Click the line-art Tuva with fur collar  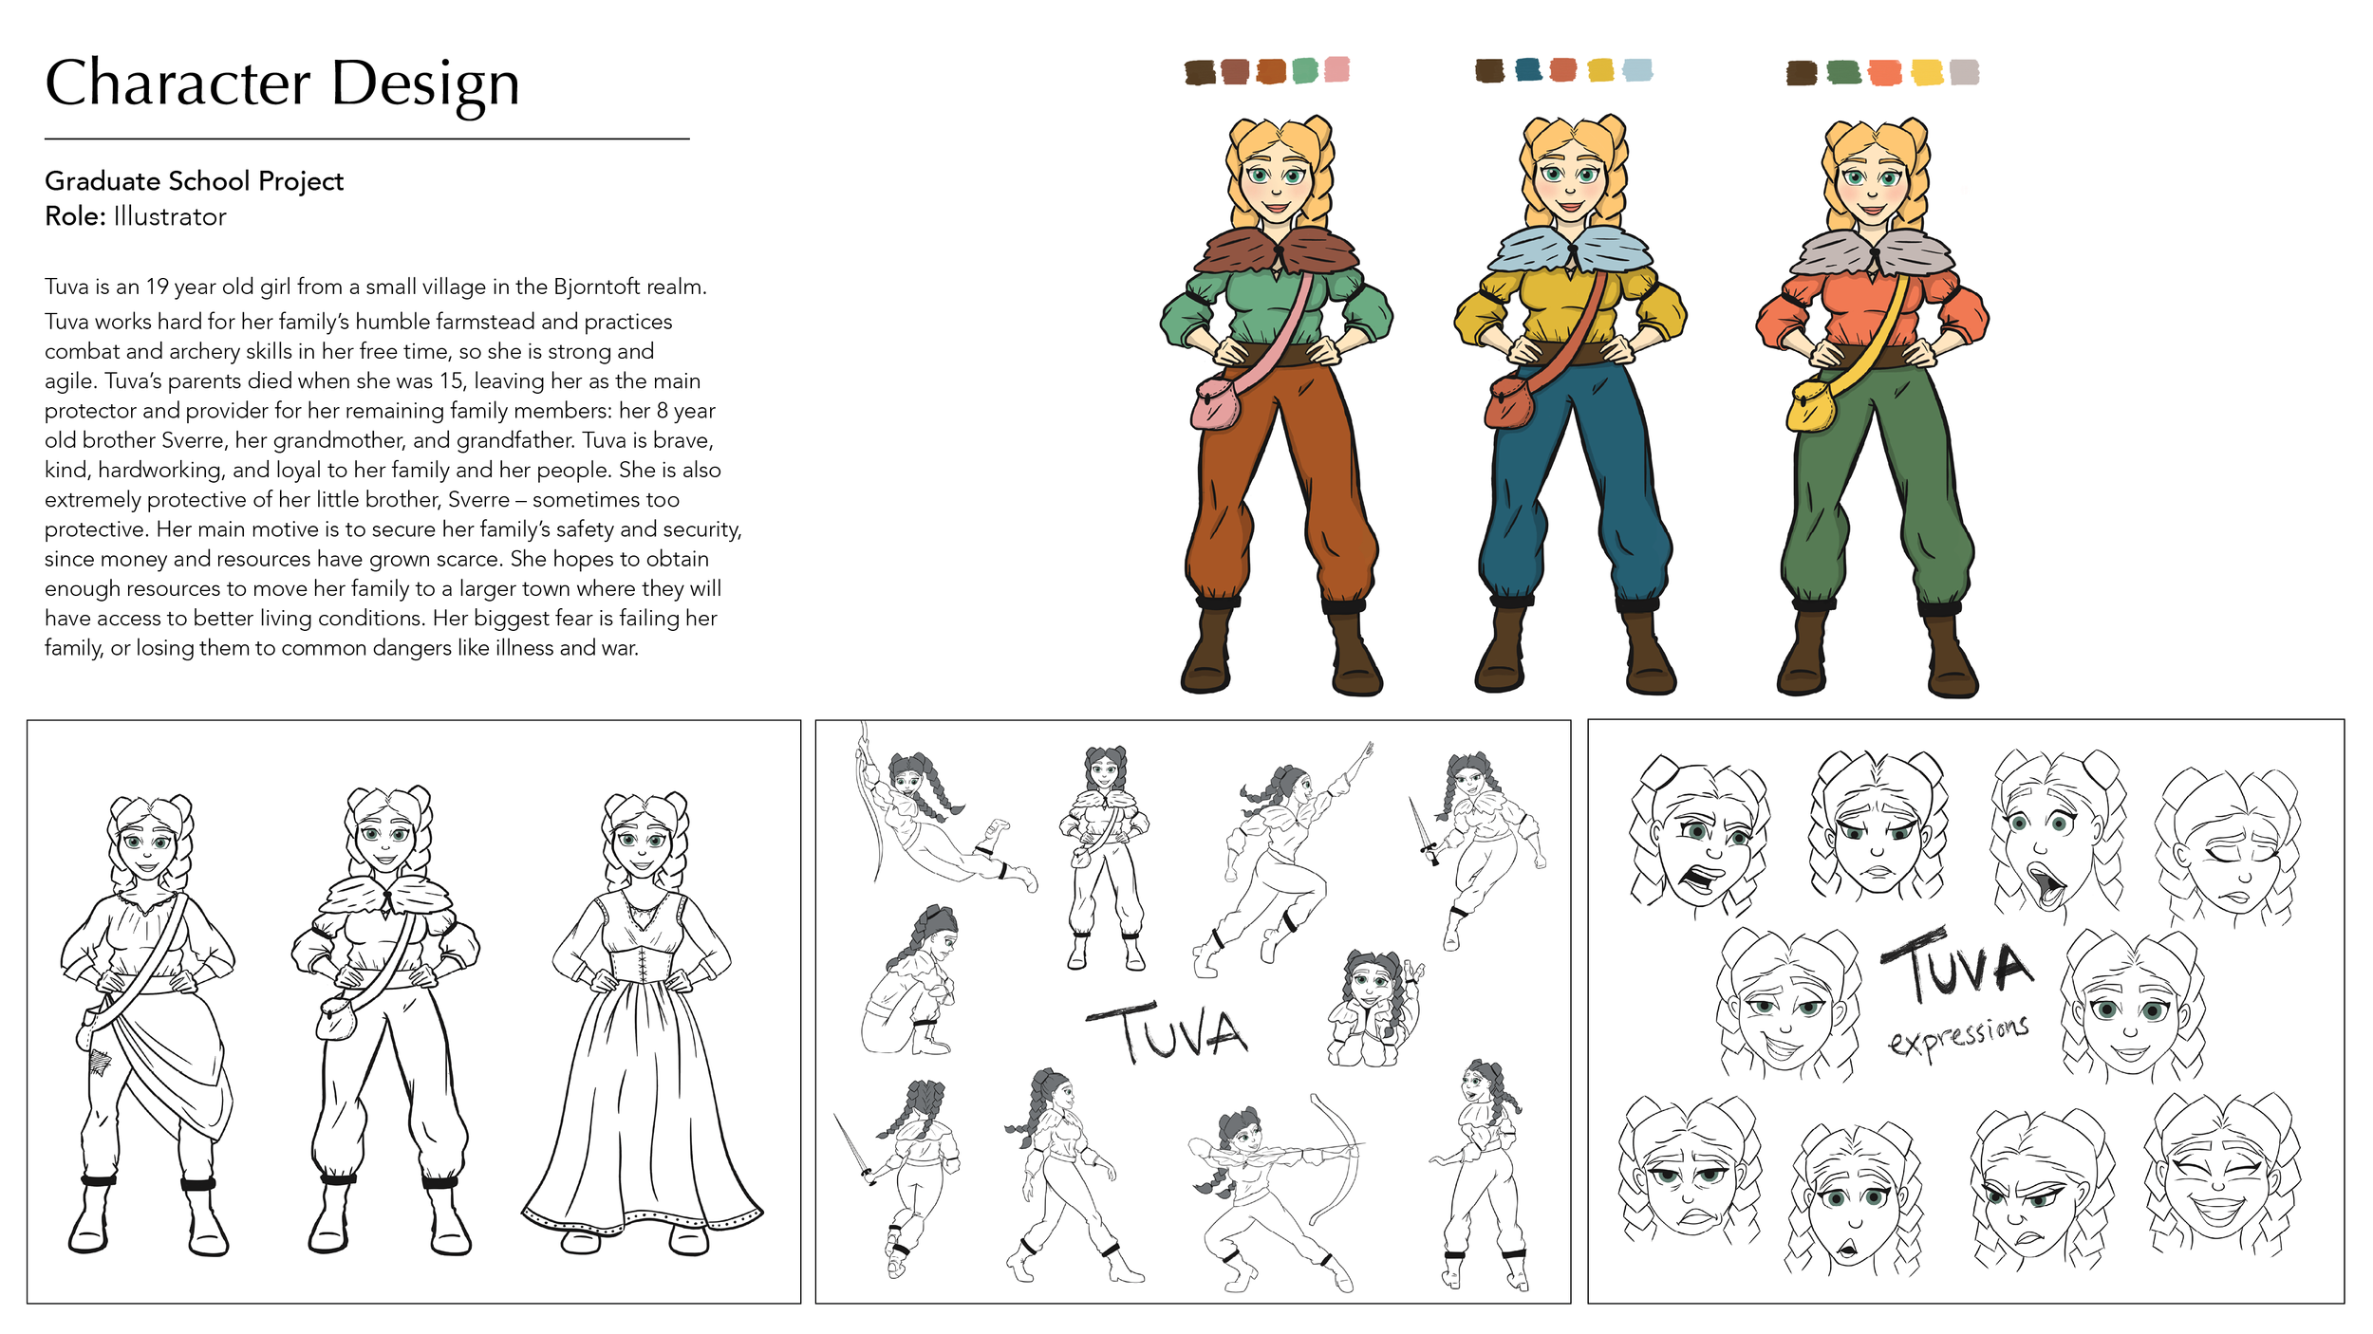385,1021
